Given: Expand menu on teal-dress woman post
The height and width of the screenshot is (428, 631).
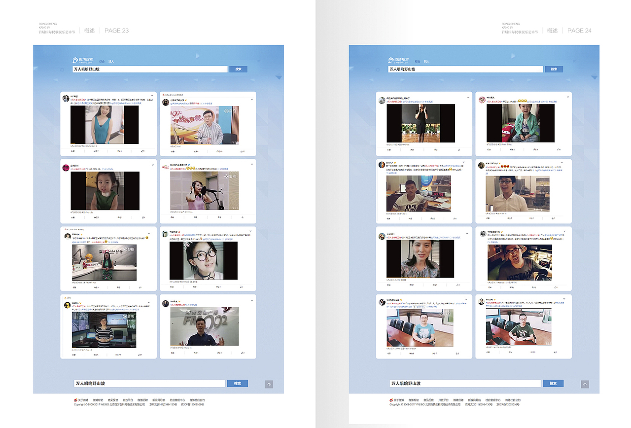Looking at the screenshot, I should (152, 96).
